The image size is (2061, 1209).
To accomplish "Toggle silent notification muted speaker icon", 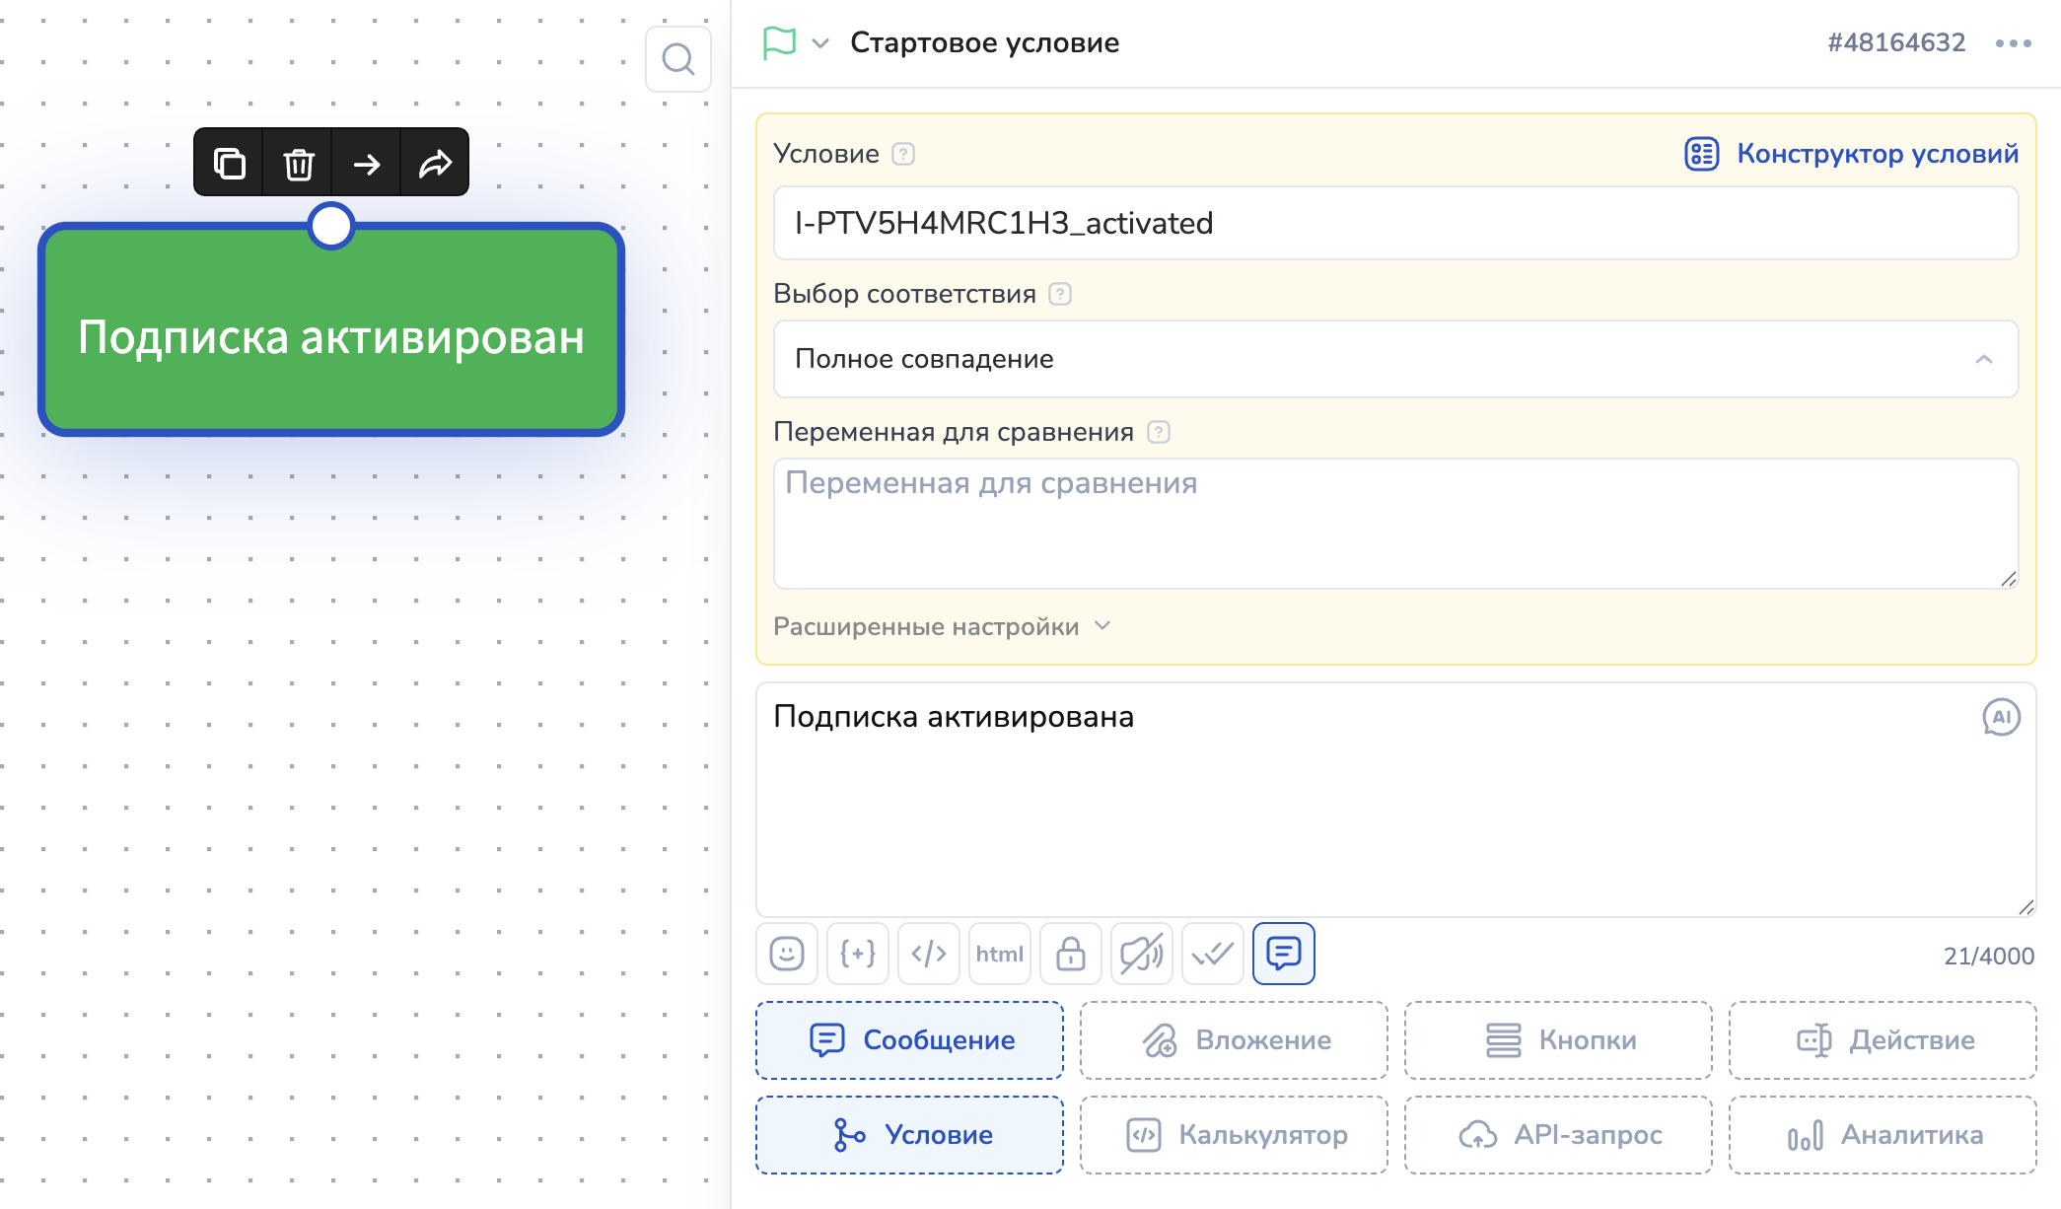I will [x=1141, y=954].
